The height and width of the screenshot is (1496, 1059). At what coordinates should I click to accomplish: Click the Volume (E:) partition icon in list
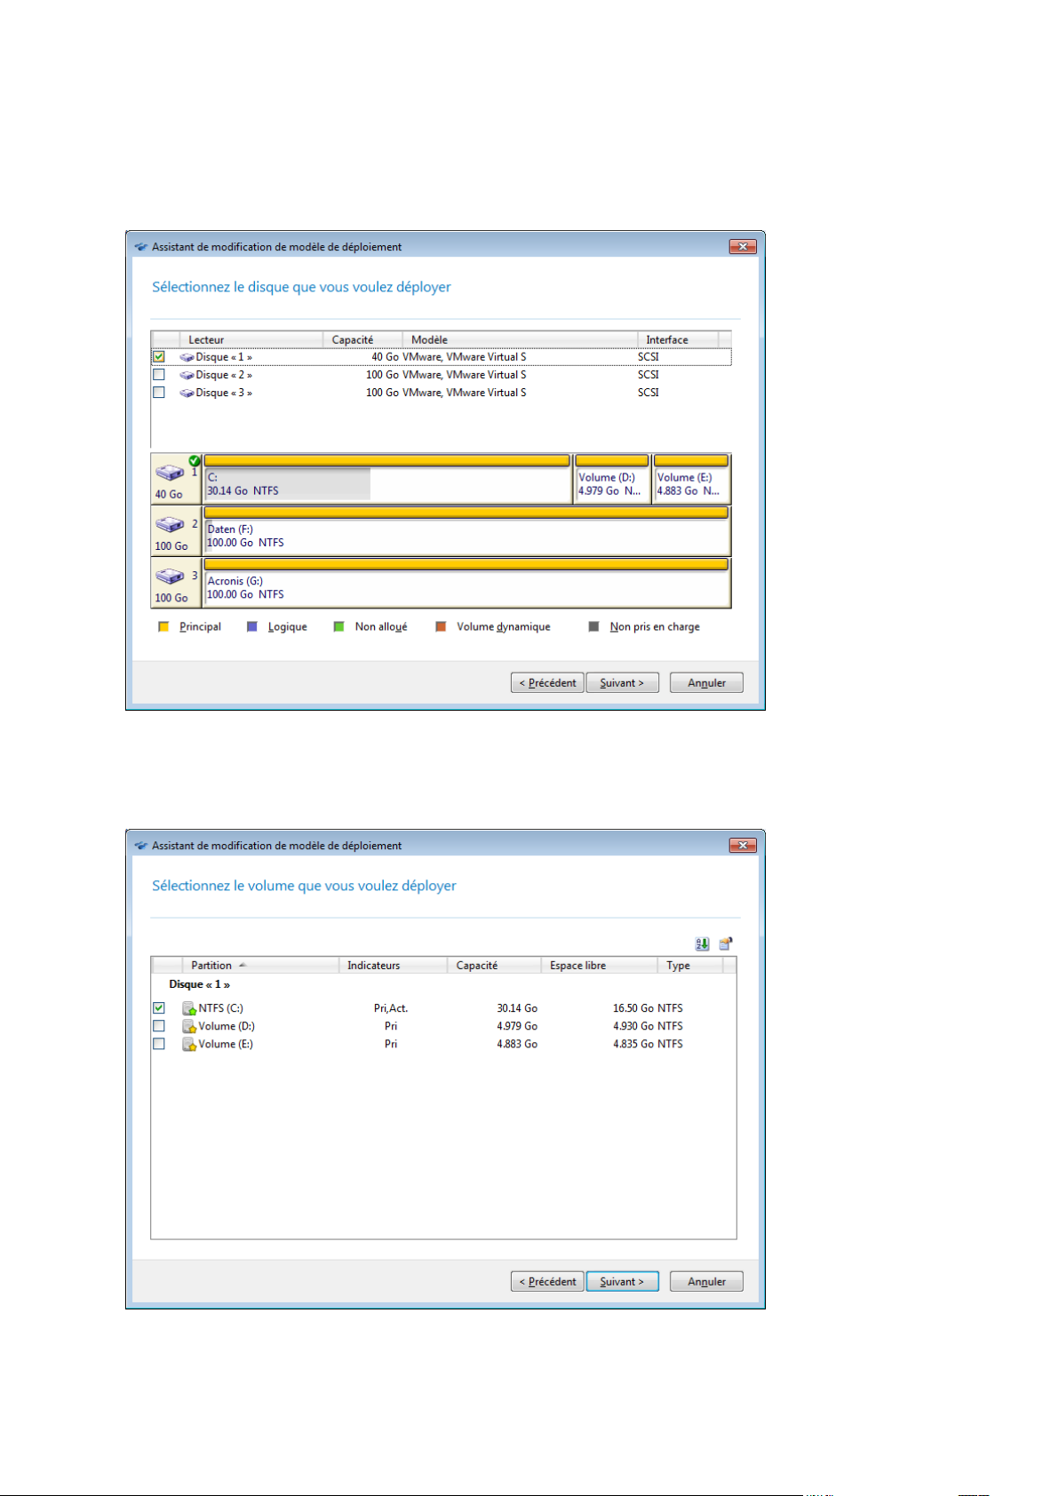(x=189, y=1044)
